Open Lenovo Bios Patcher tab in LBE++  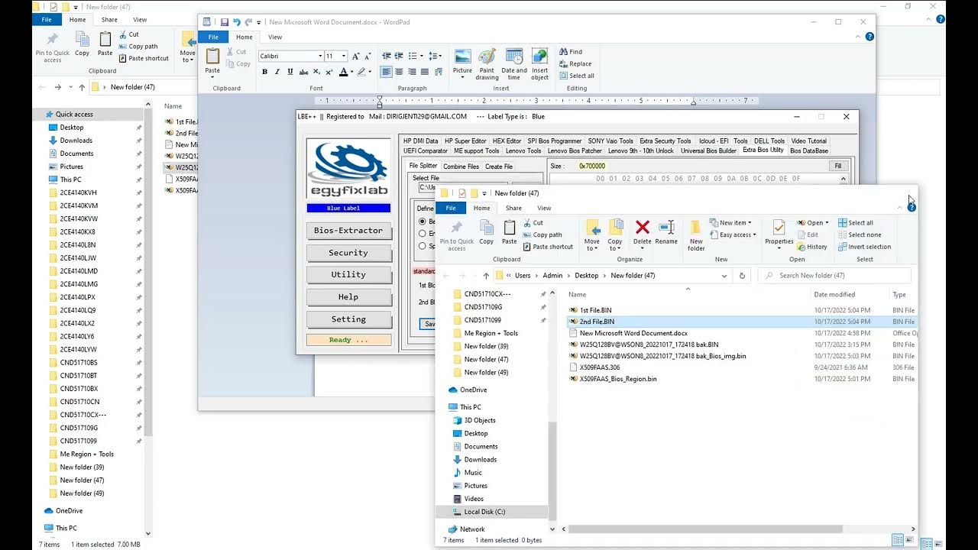pos(575,150)
